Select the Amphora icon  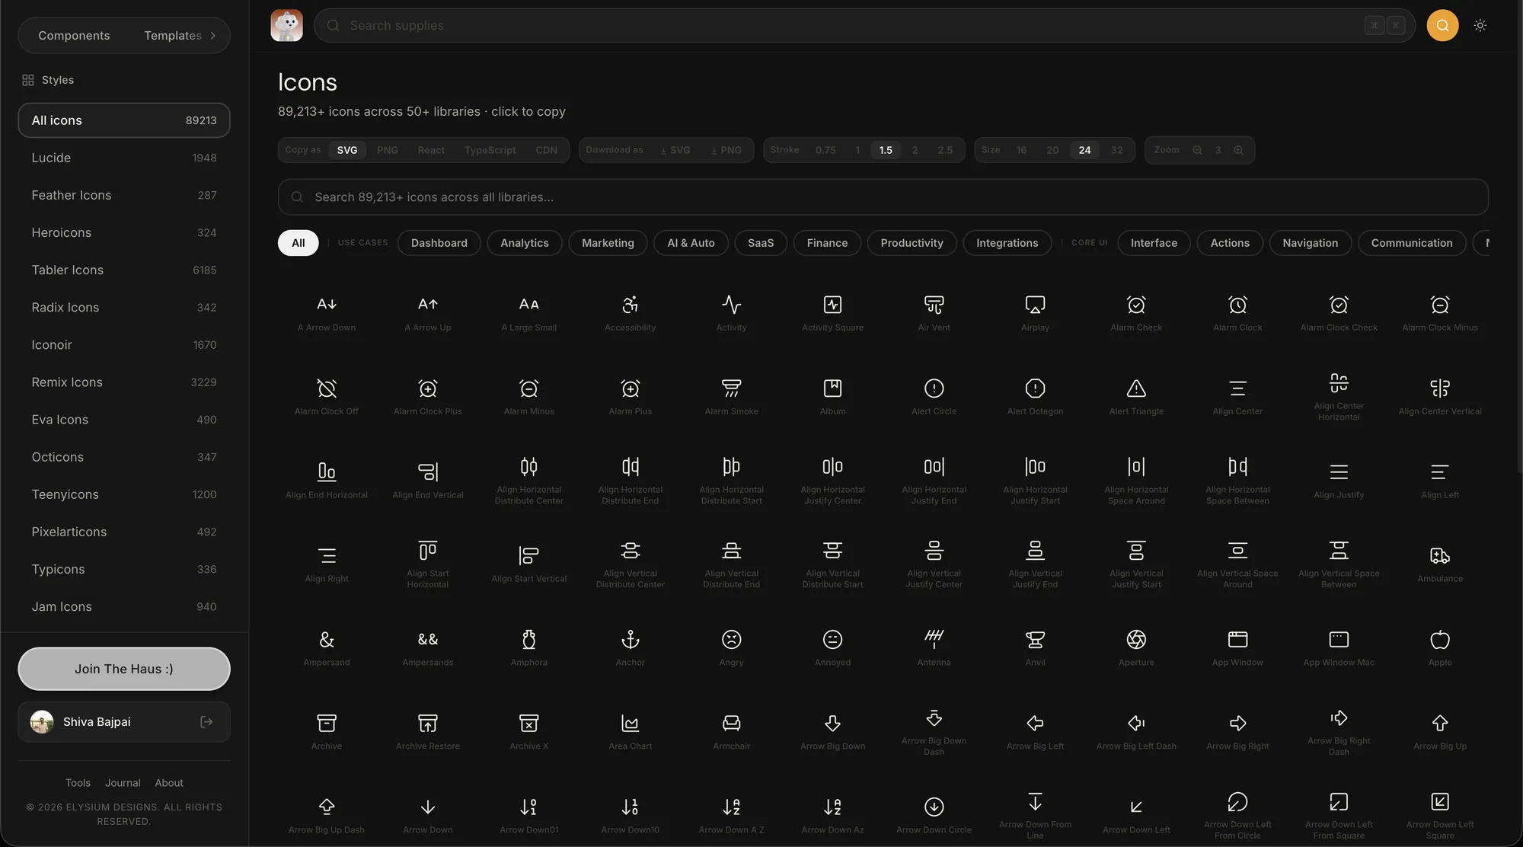(x=528, y=640)
